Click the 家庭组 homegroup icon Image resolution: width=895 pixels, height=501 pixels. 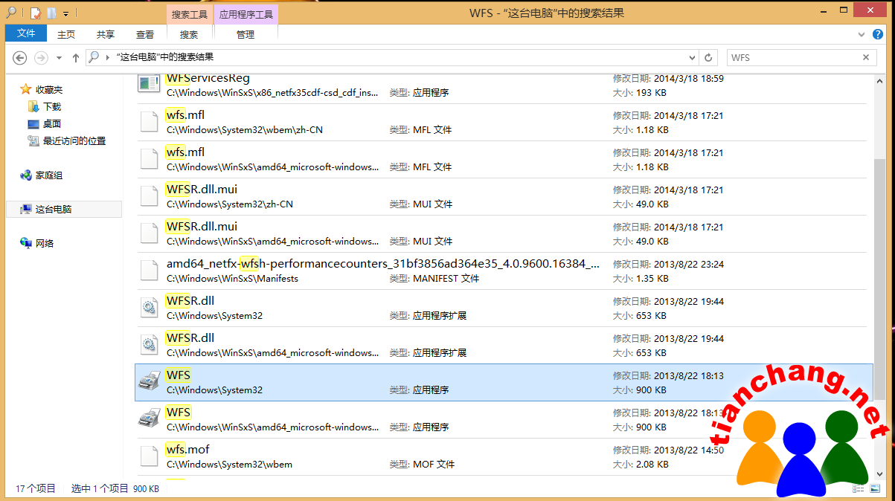[26, 175]
